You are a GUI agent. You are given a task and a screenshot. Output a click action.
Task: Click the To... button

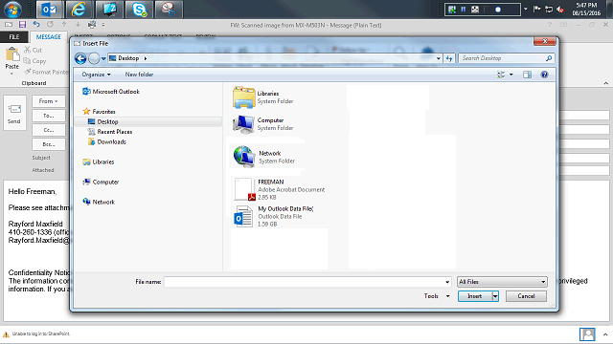click(49, 116)
